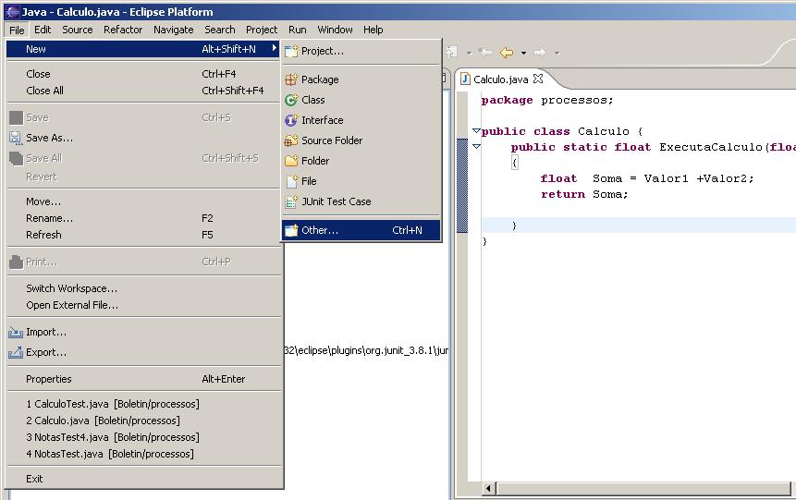Choose Close from the File menu
The image size is (796, 500).
coord(144,74)
